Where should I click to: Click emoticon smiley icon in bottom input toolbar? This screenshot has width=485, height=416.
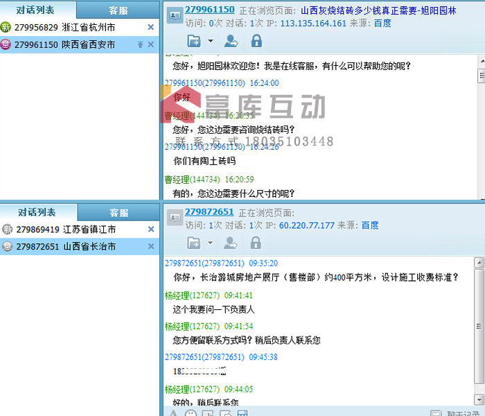tap(191, 413)
